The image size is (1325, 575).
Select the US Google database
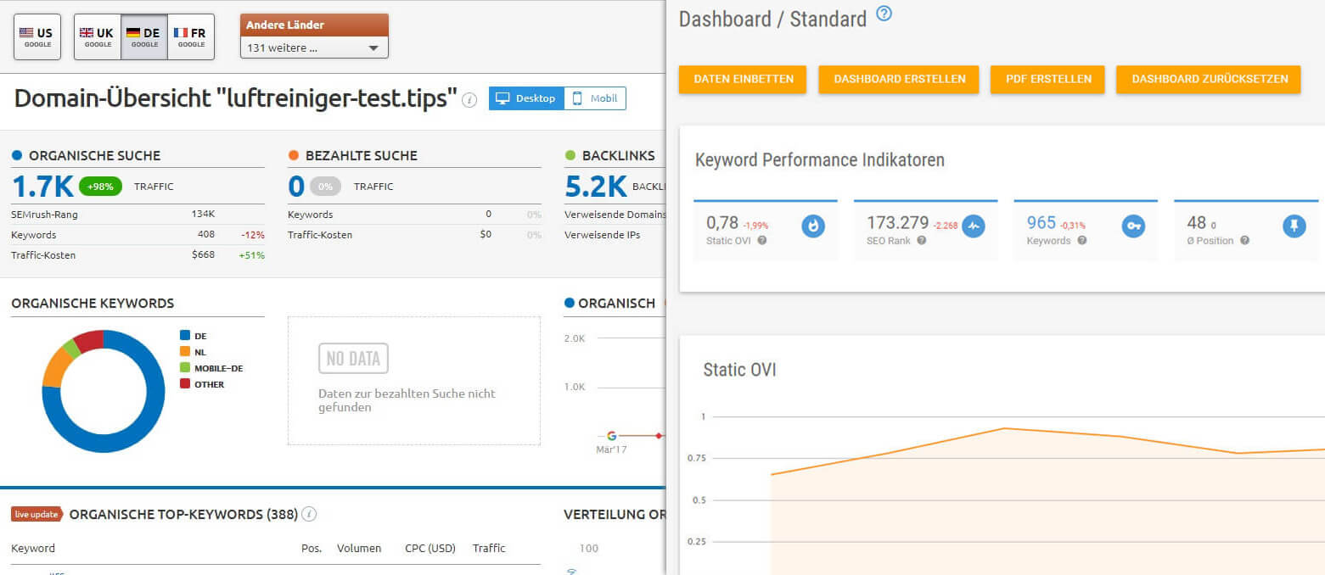(x=36, y=37)
